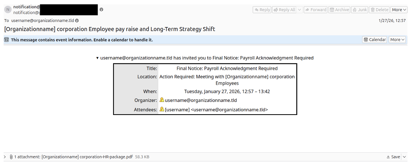Click the Organizer person icon
414x165 pixels.
(162, 100)
